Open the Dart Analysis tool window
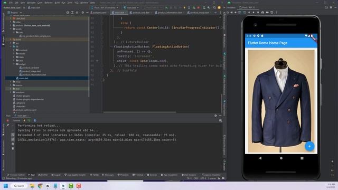Viewport: 338px width, 190px height. (x=189, y=175)
